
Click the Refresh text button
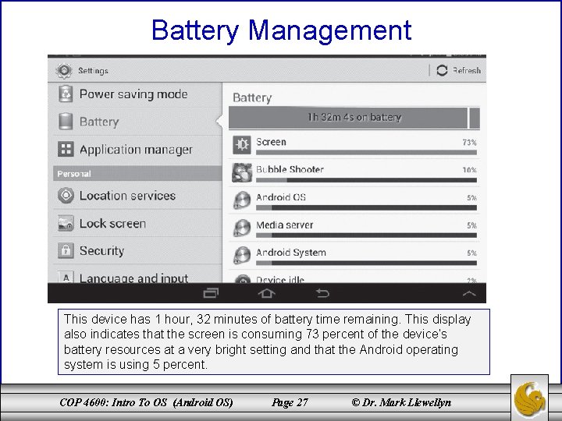[x=466, y=70]
